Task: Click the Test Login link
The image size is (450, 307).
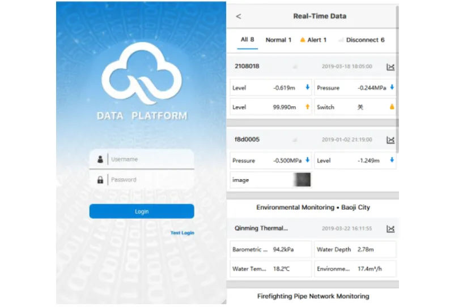Action: point(182,233)
